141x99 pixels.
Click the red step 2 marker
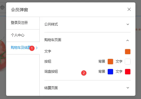tap(84, 73)
